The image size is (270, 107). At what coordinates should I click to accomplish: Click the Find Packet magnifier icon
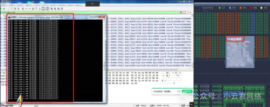point(23,9)
